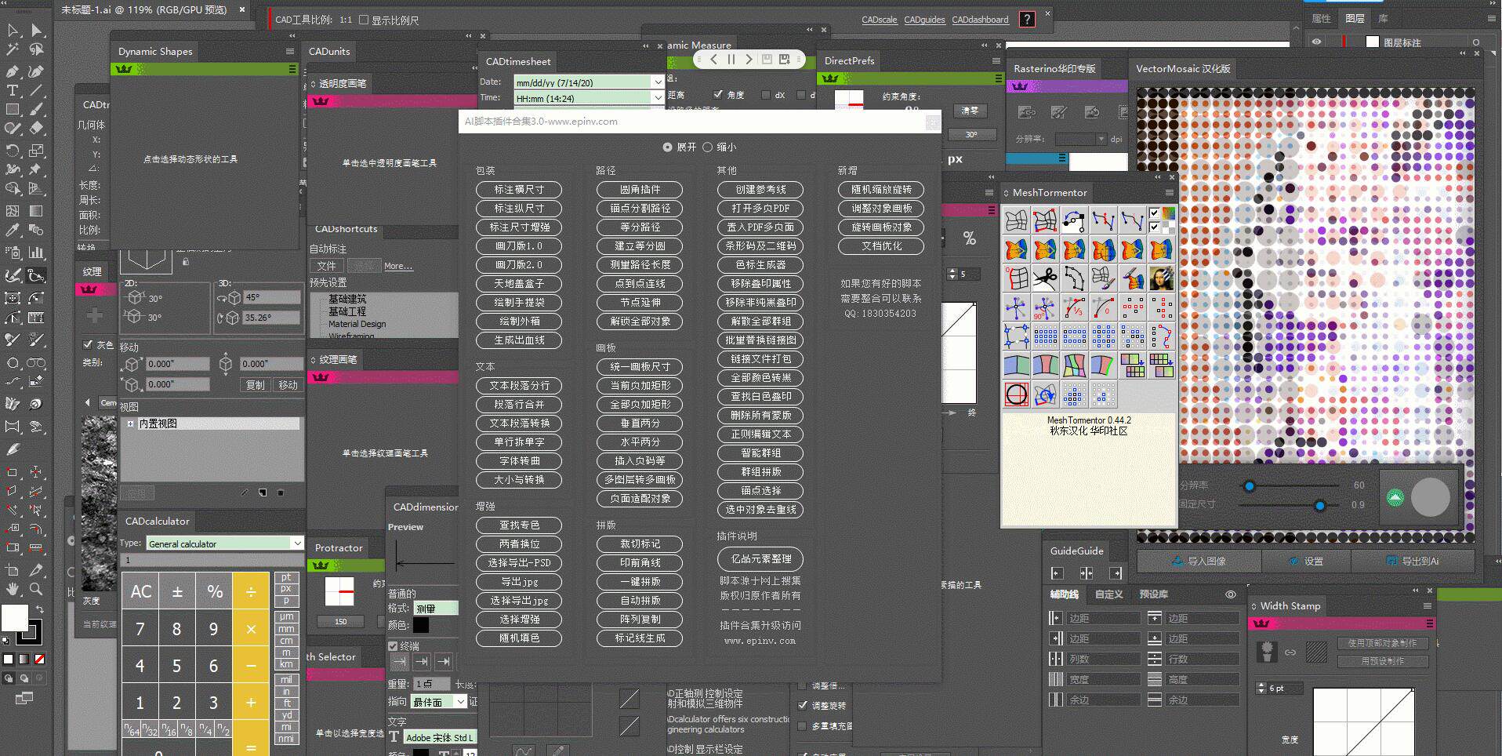Select the 展开 radio option
1502x756 pixels.
click(x=667, y=147)
